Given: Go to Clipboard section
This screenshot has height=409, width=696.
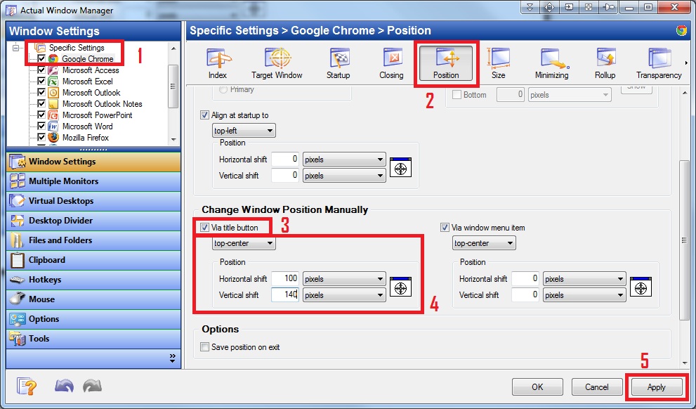Looking at the screenshot, I should [x=93, y=260].
